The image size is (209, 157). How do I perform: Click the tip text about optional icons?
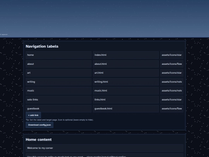(60, 120)
